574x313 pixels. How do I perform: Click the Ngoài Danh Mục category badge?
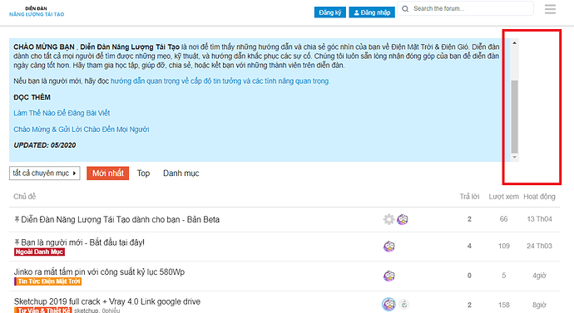click(40, 252)
